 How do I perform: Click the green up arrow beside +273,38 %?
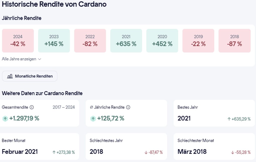click(x=54, y=152)
